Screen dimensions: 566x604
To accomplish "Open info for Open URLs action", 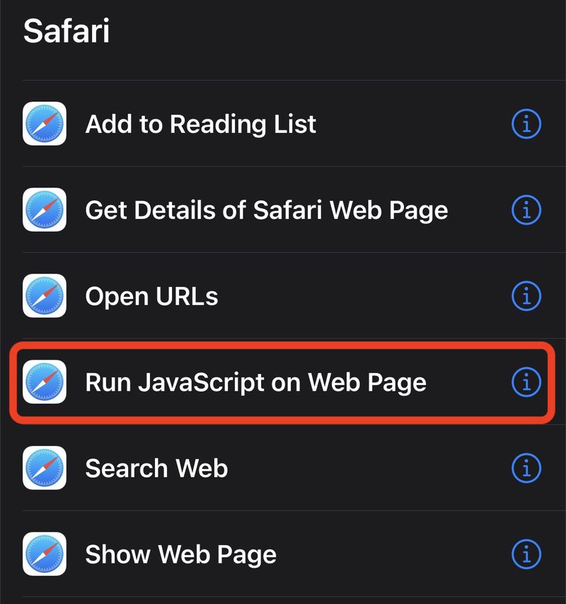I will coord(525,296).
